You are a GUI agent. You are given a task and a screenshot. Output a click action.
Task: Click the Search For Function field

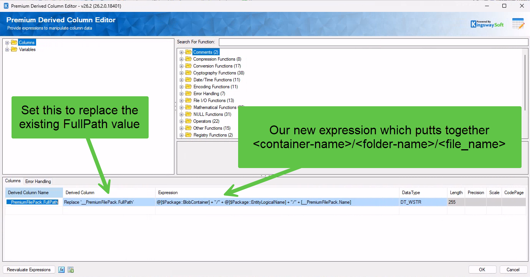373,42
